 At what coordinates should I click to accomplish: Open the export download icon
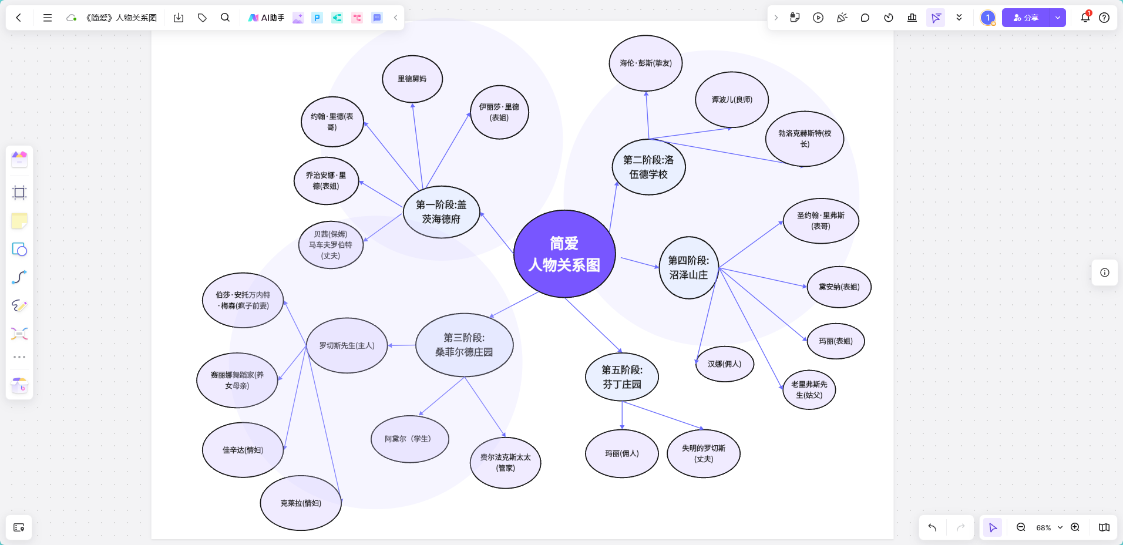click(x=179, y=18)
